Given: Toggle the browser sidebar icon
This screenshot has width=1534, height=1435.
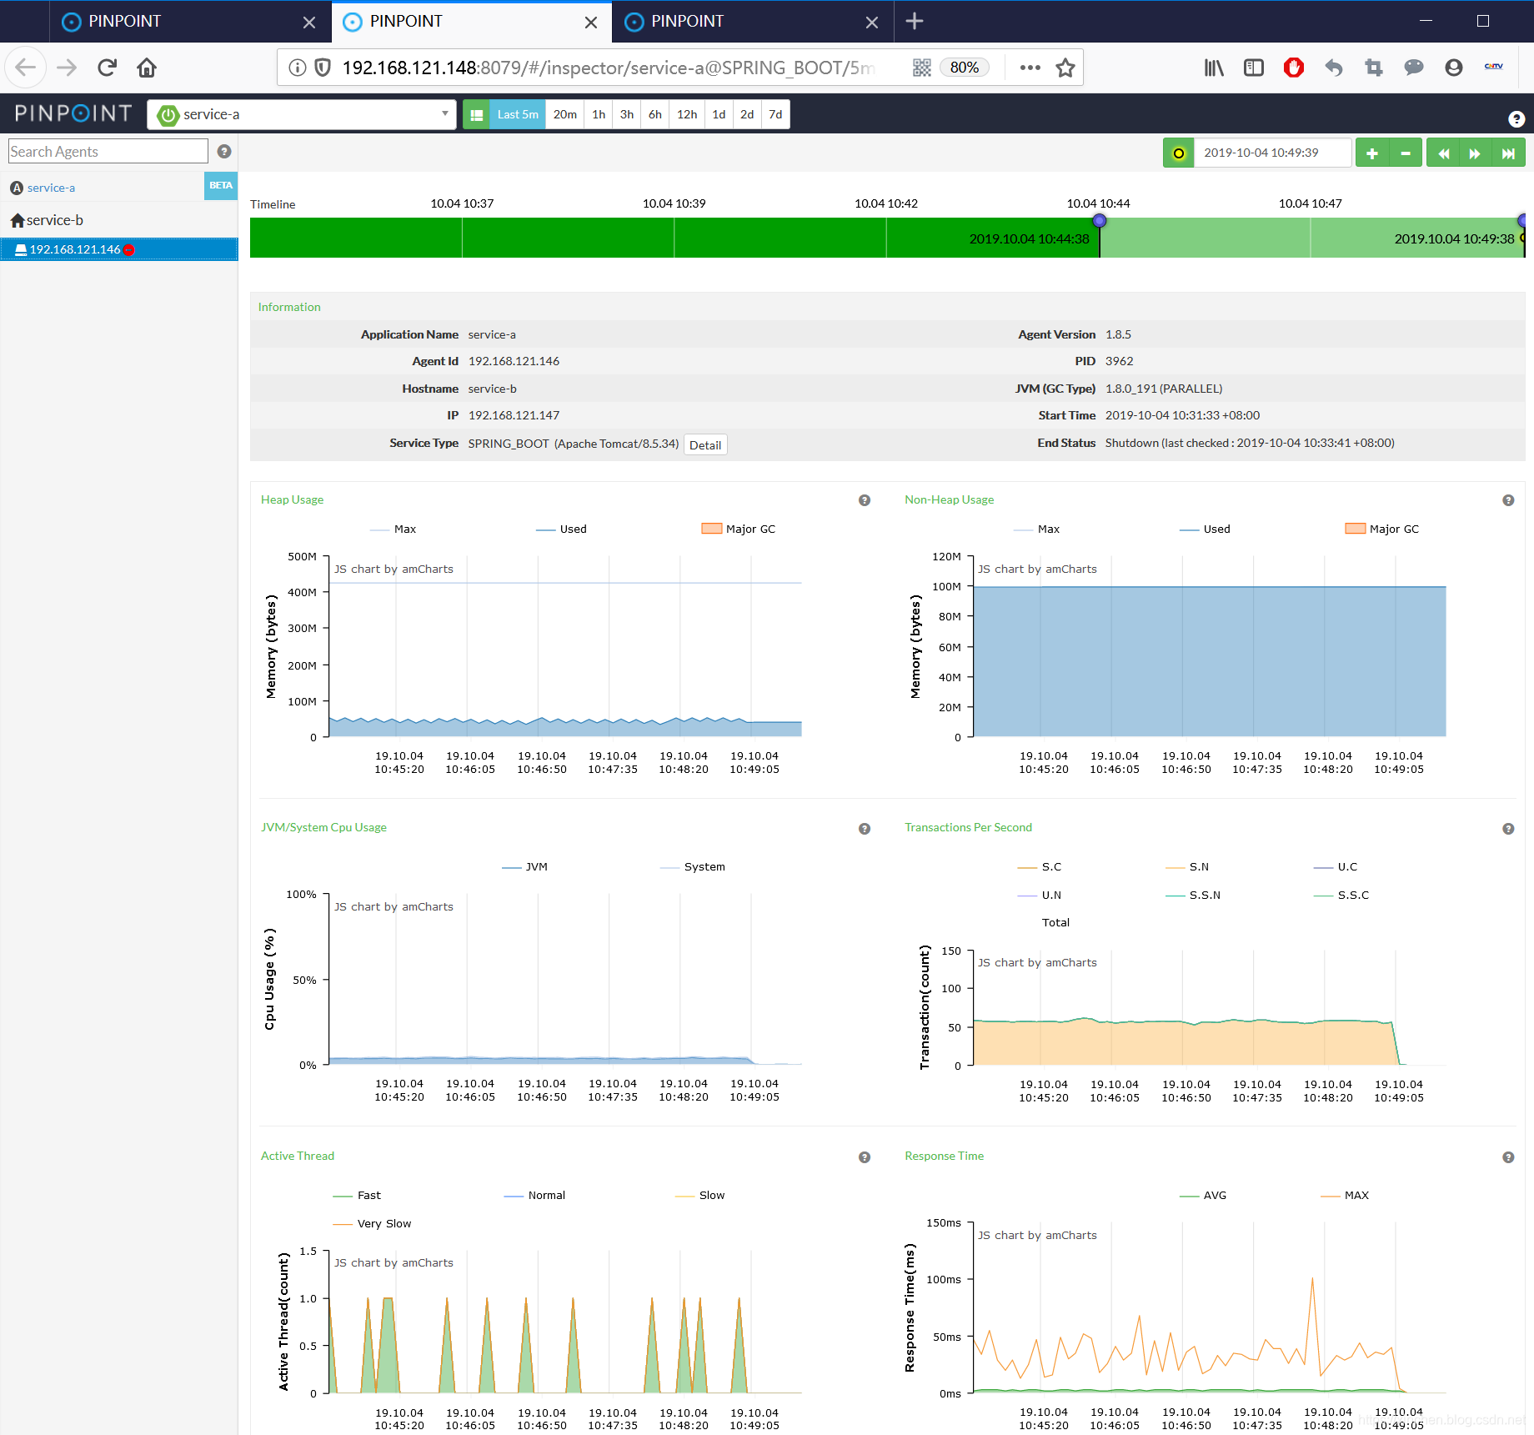Looking at the screenshot, I should 1254,68.
